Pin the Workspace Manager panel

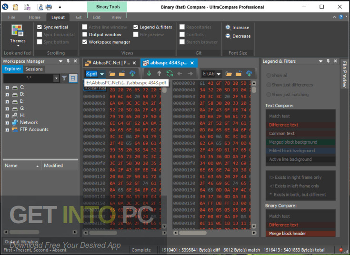click(x=68, y=61)
